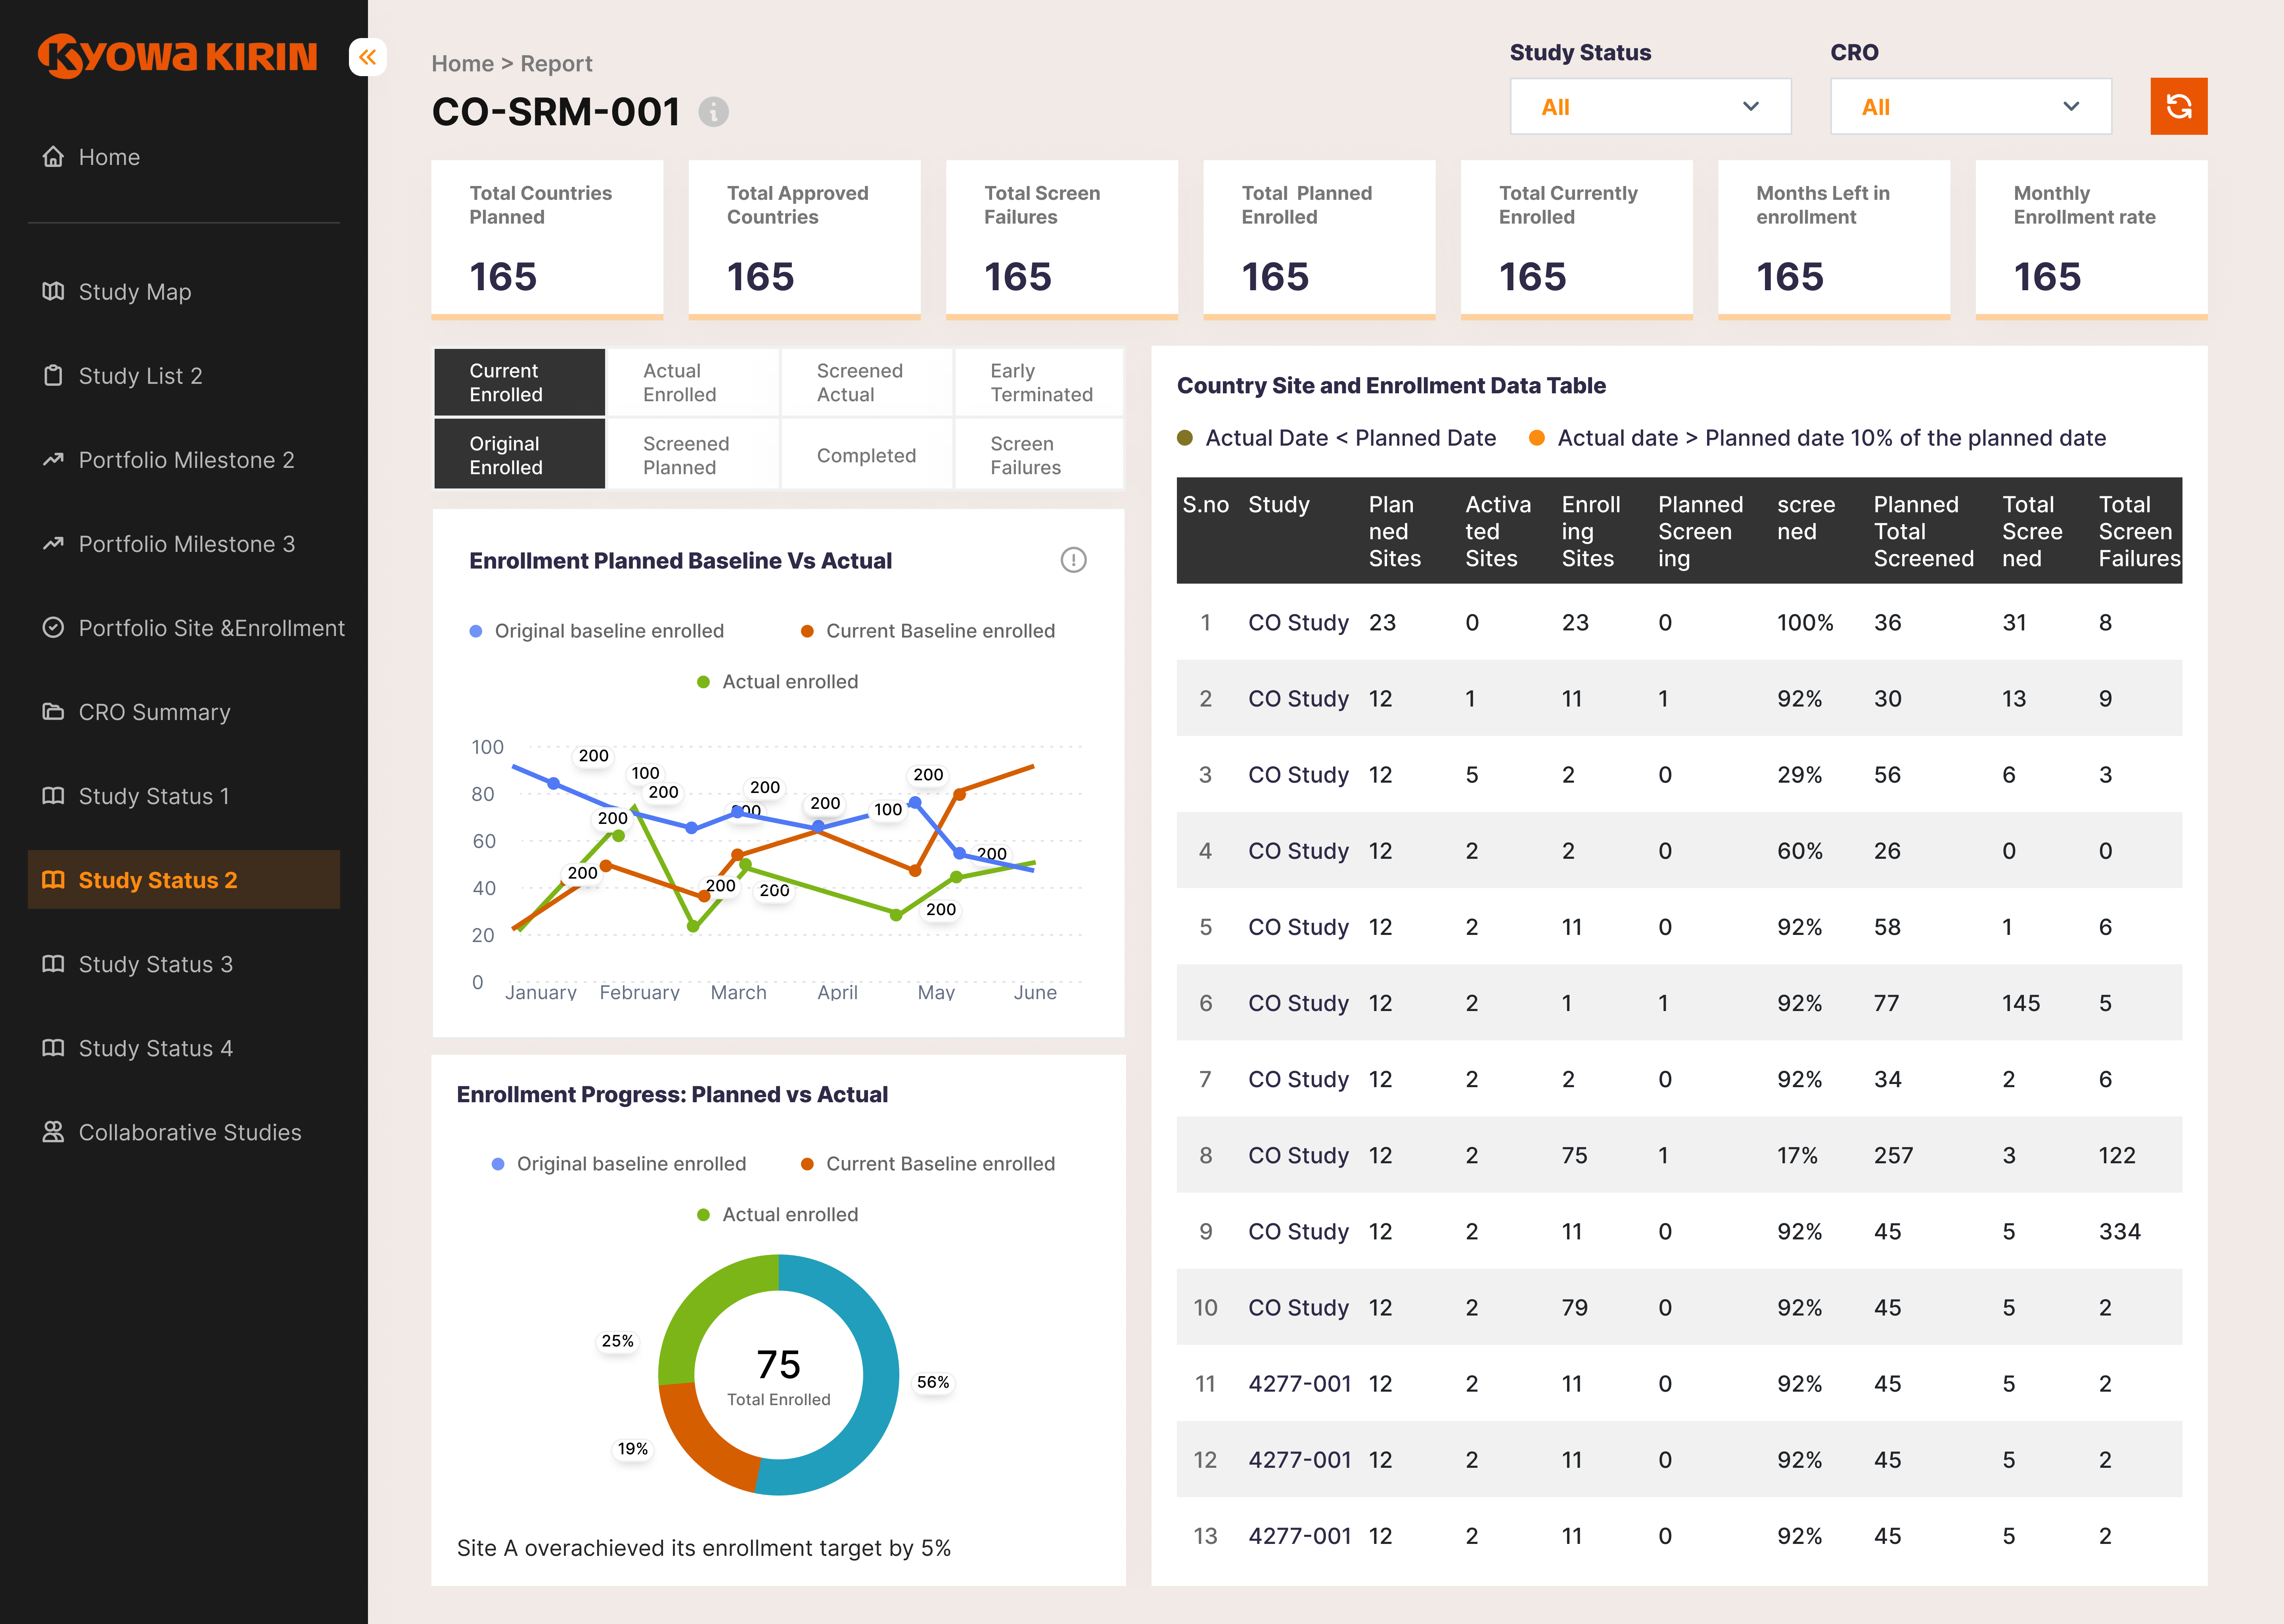Click the Study Map icon
The width and height of the screenshot is (2284, 1624).
[53, 292]
